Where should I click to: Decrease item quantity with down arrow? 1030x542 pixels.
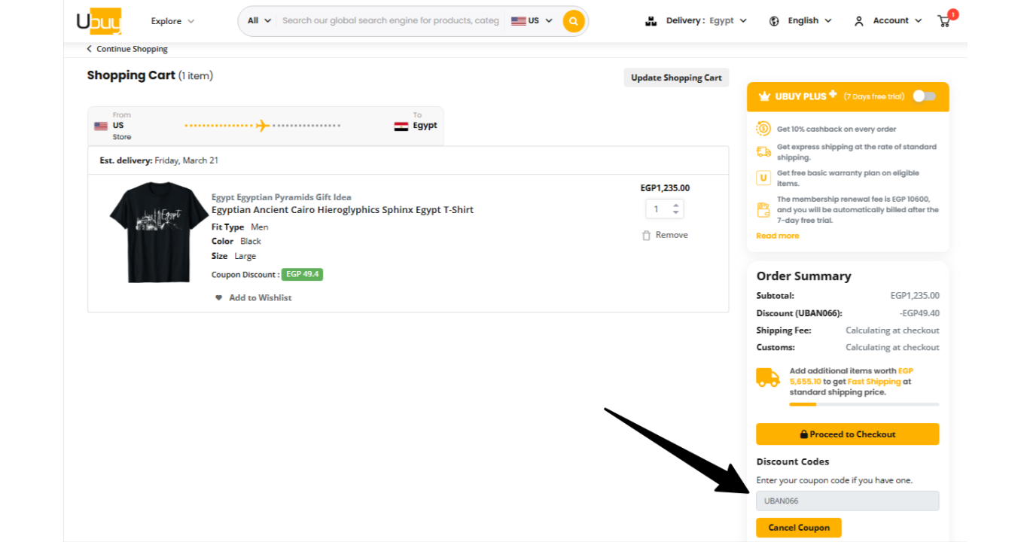[676, 213]
